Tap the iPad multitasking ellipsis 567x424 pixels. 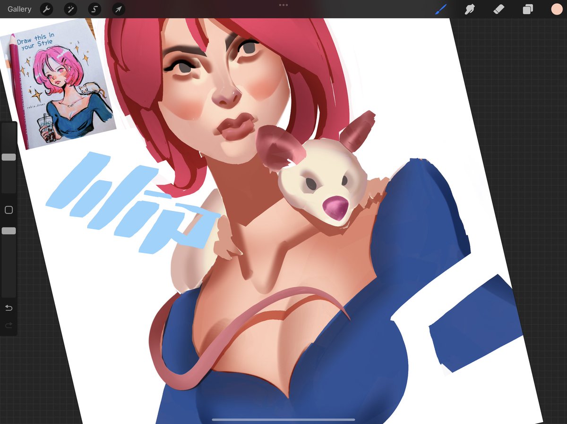point(283,4)
